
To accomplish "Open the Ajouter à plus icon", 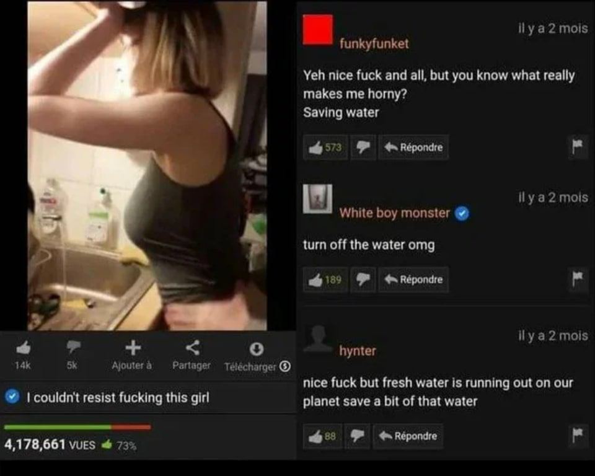I will (133, 347).
